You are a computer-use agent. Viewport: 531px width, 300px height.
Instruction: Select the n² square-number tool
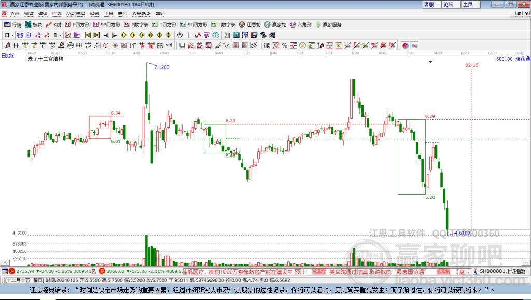click(88, 46)
